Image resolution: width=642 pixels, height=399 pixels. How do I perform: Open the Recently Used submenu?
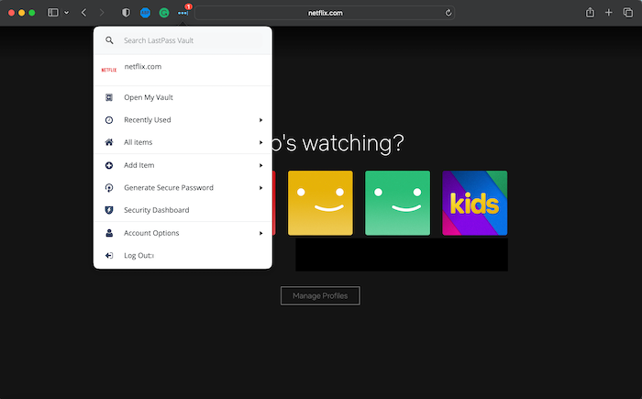[x=183, y=120]
